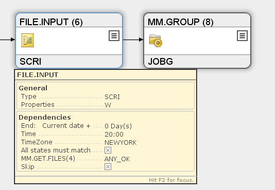Viewport: 275px width, 190px height.
Task: Toggle the 'All states must match' checkbox
Action: (108, 150)
